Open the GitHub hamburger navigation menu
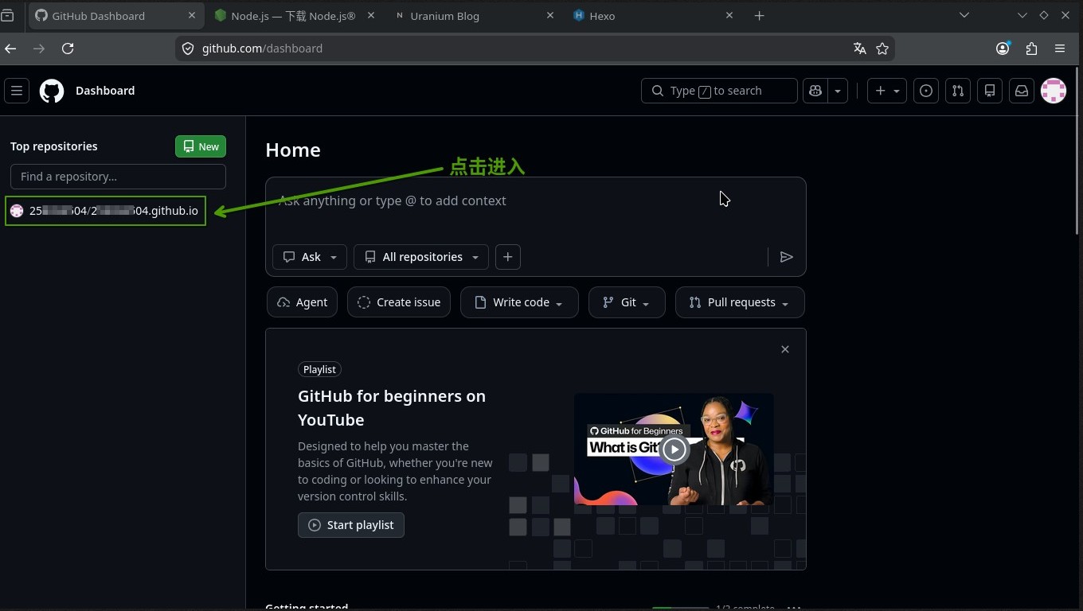The image size is (1083, 611). coord(17,91)
